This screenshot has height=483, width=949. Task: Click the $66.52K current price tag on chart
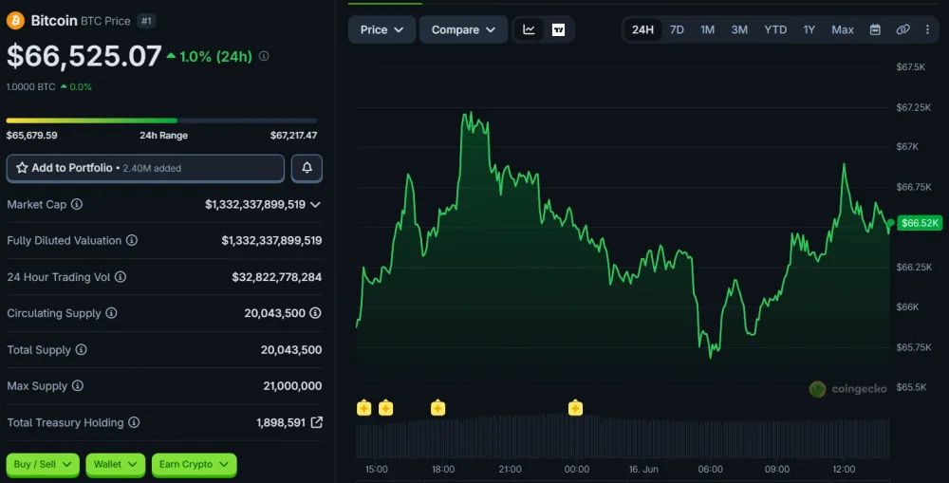[920, 223]
